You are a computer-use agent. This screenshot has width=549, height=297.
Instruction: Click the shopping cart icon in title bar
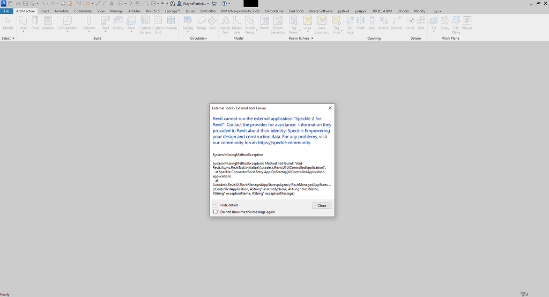click(214, 4)
